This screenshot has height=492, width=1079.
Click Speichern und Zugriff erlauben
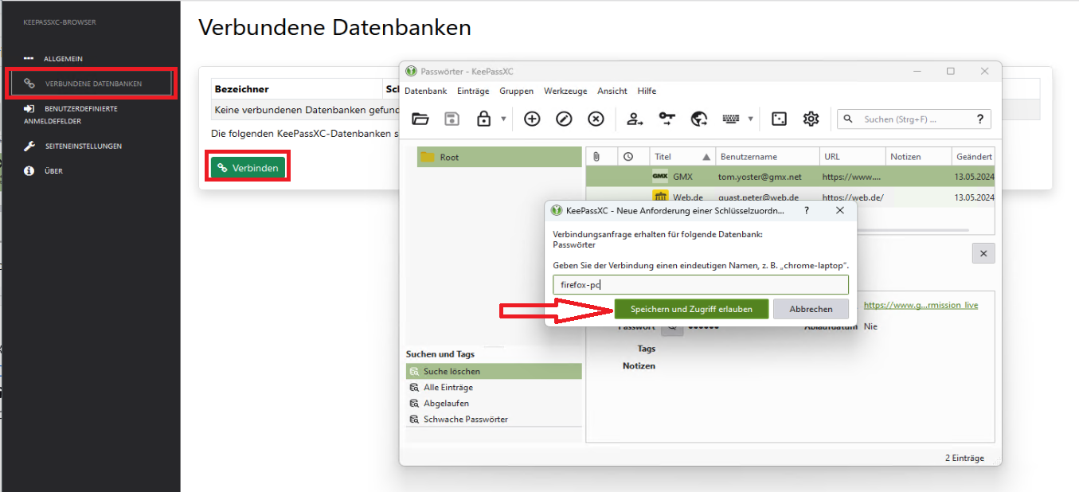tap(691, 309)
